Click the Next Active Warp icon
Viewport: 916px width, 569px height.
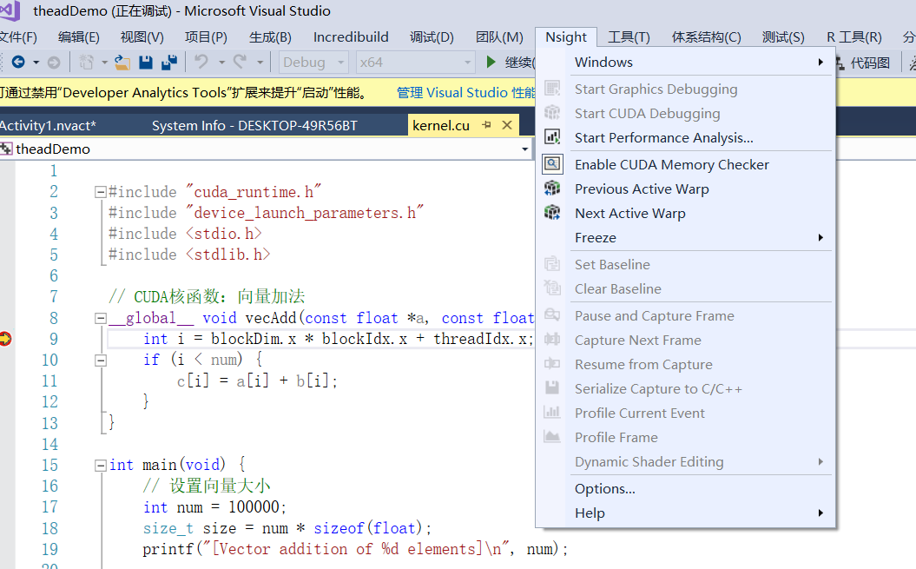[x=552, y=213]
